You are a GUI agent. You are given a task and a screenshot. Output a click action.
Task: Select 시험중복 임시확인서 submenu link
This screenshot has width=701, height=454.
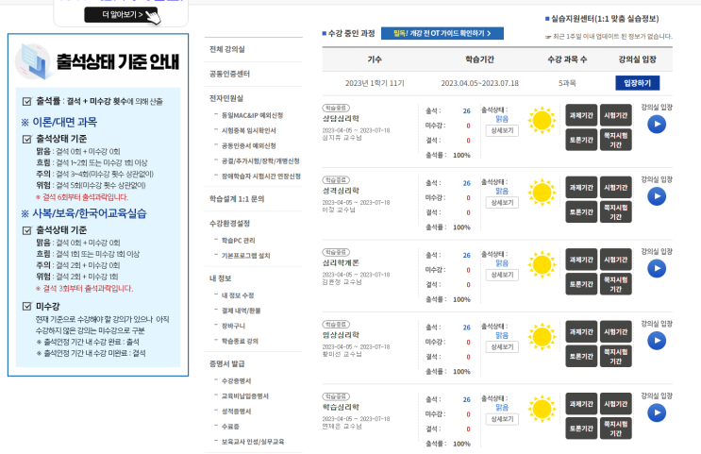248,130
